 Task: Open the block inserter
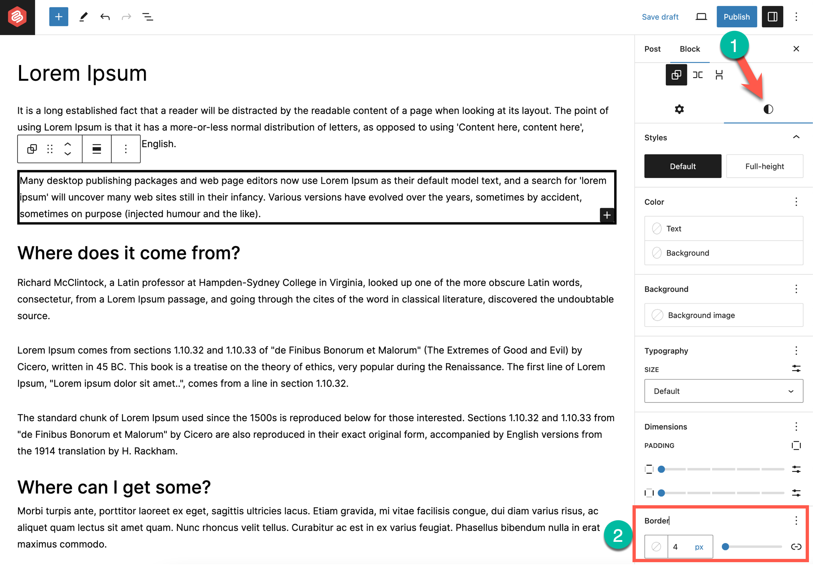pos(59,17)
